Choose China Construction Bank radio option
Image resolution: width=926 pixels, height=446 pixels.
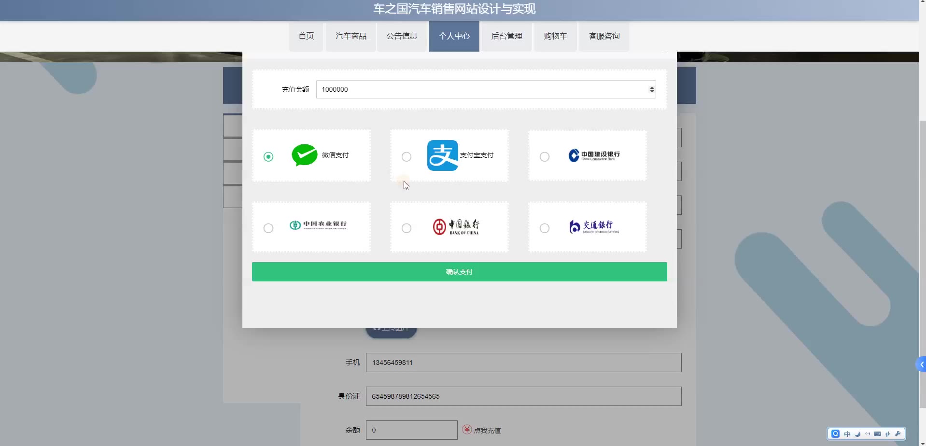pyautogui.click(x=545, y=156)
